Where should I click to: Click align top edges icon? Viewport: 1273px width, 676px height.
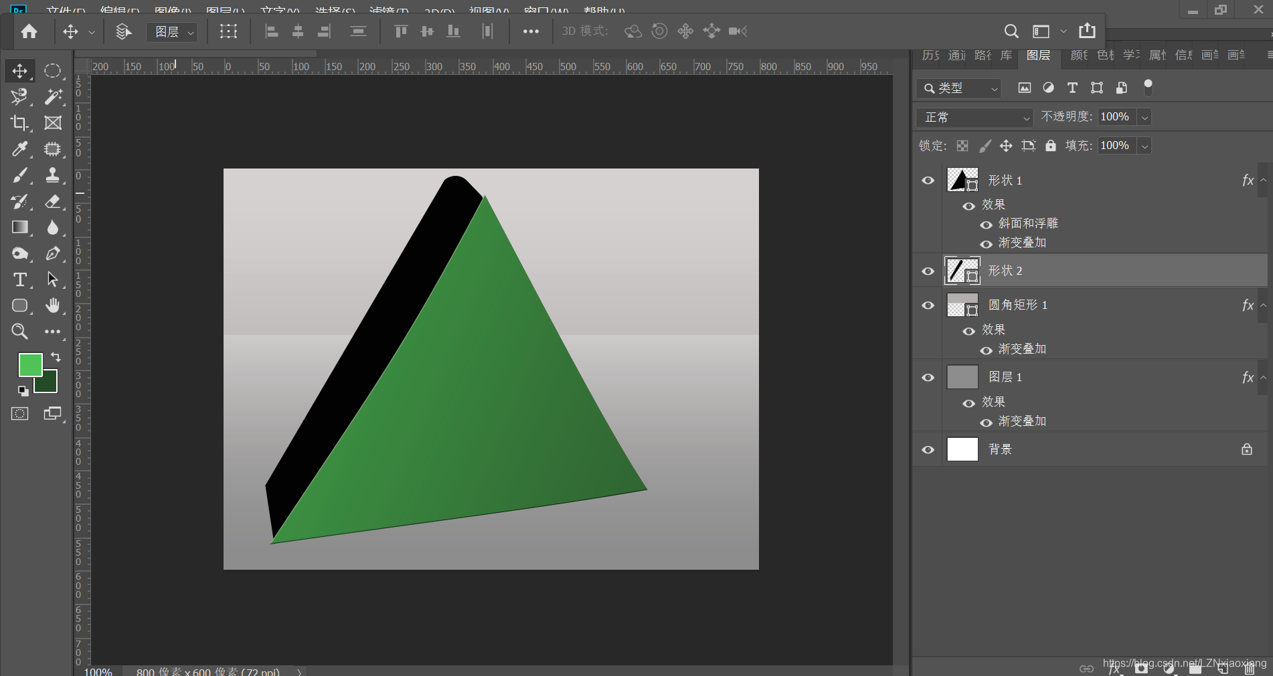tap(400, 31)
